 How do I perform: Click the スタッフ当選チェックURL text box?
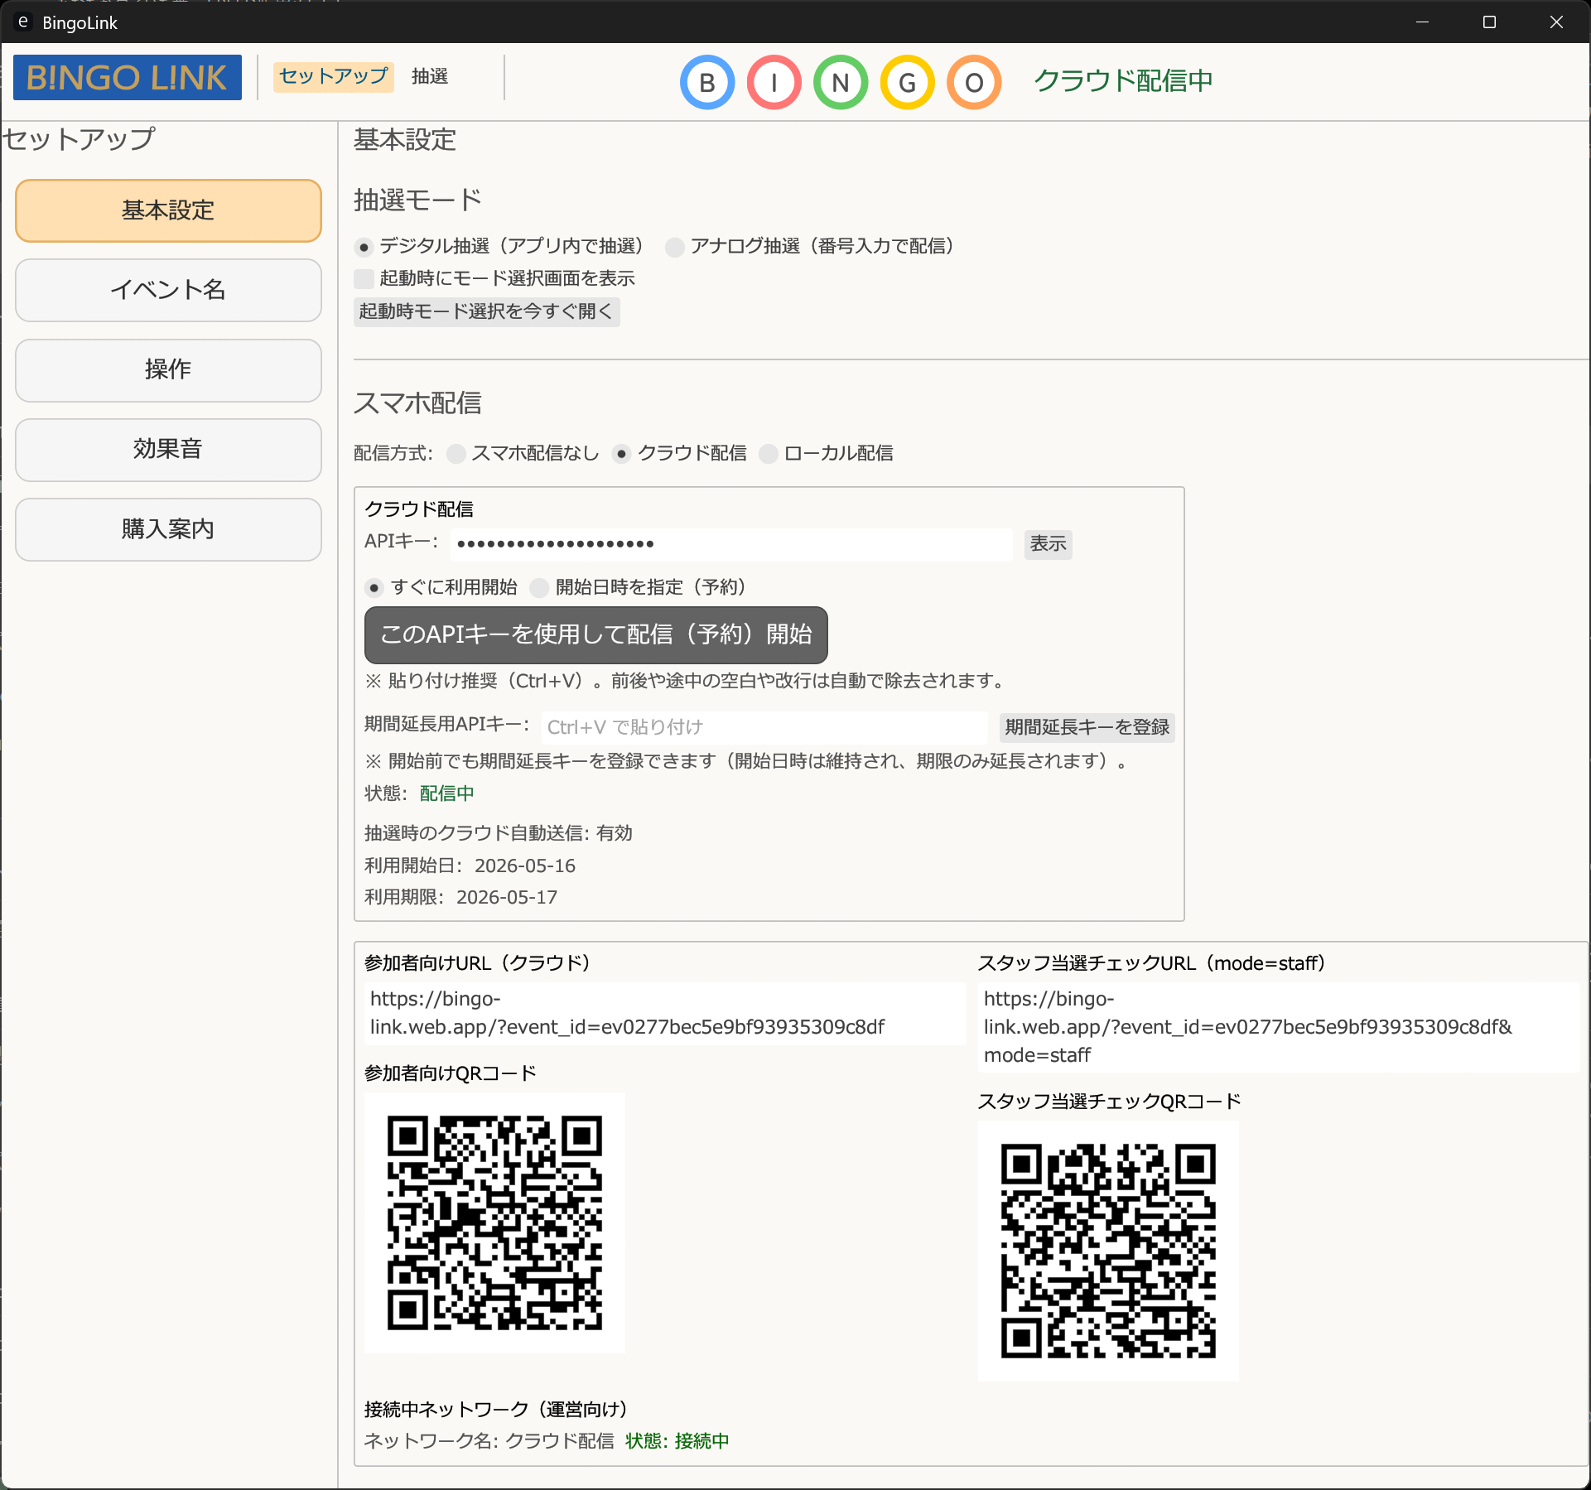(1279, 1027)
